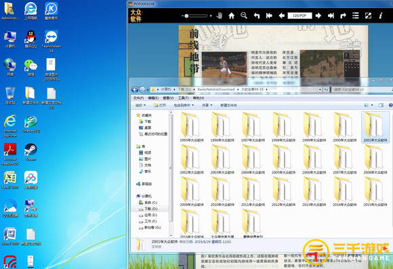The height and width of the screenshot is (269, 393).
Task: Click Explorer's back navigation button
Action: [135, 89]
